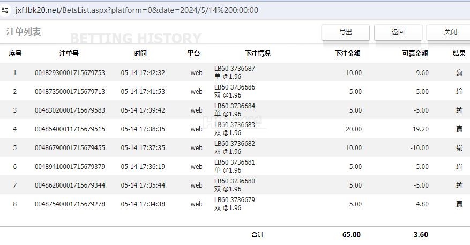Select the web platform cell in row 6
Image resolution: width=470 pixels, height=245 pixels.
click(196, 166)
